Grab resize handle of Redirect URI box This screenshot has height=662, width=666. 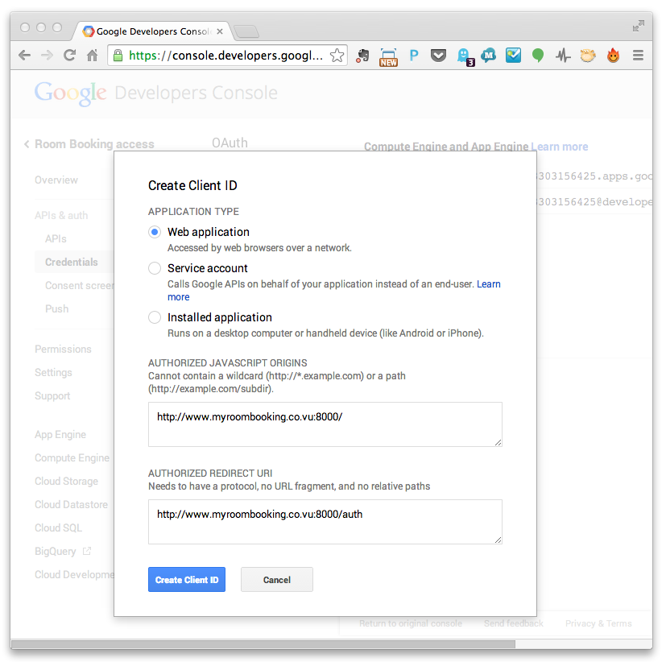[498, 540]
